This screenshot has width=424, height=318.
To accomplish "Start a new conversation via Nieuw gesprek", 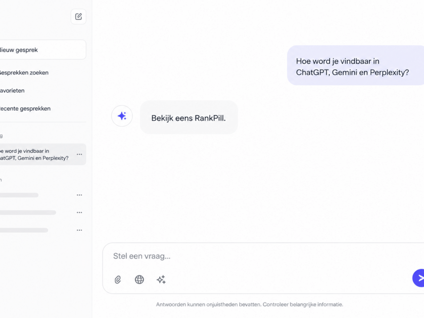I will [43, 50].
